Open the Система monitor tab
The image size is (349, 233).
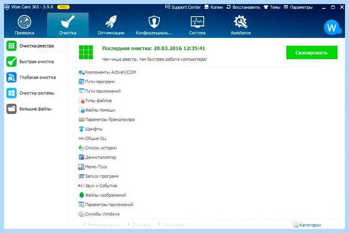197,25
